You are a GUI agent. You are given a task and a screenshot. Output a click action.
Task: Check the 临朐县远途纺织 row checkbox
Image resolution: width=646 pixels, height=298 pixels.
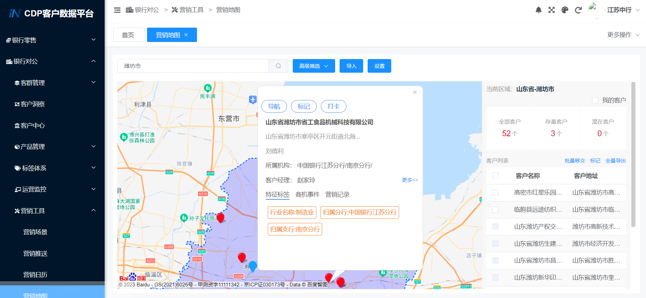pos(495,210)
